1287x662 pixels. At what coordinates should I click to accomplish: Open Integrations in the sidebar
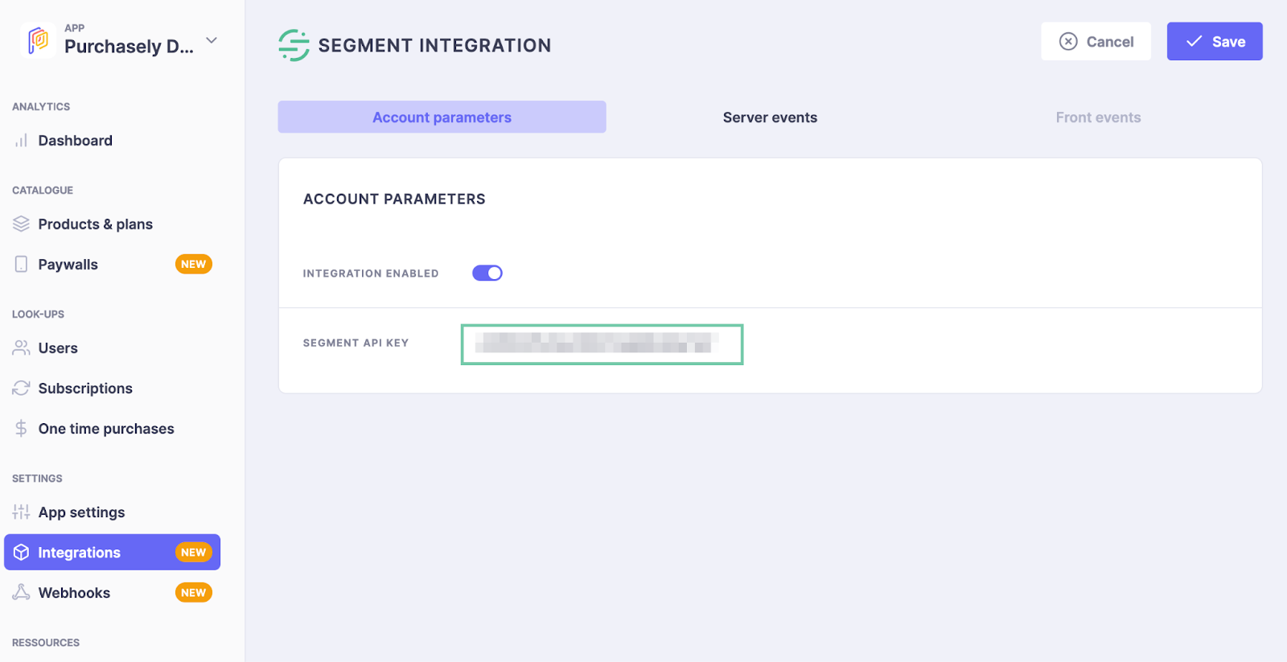click(x=79, y=553)
